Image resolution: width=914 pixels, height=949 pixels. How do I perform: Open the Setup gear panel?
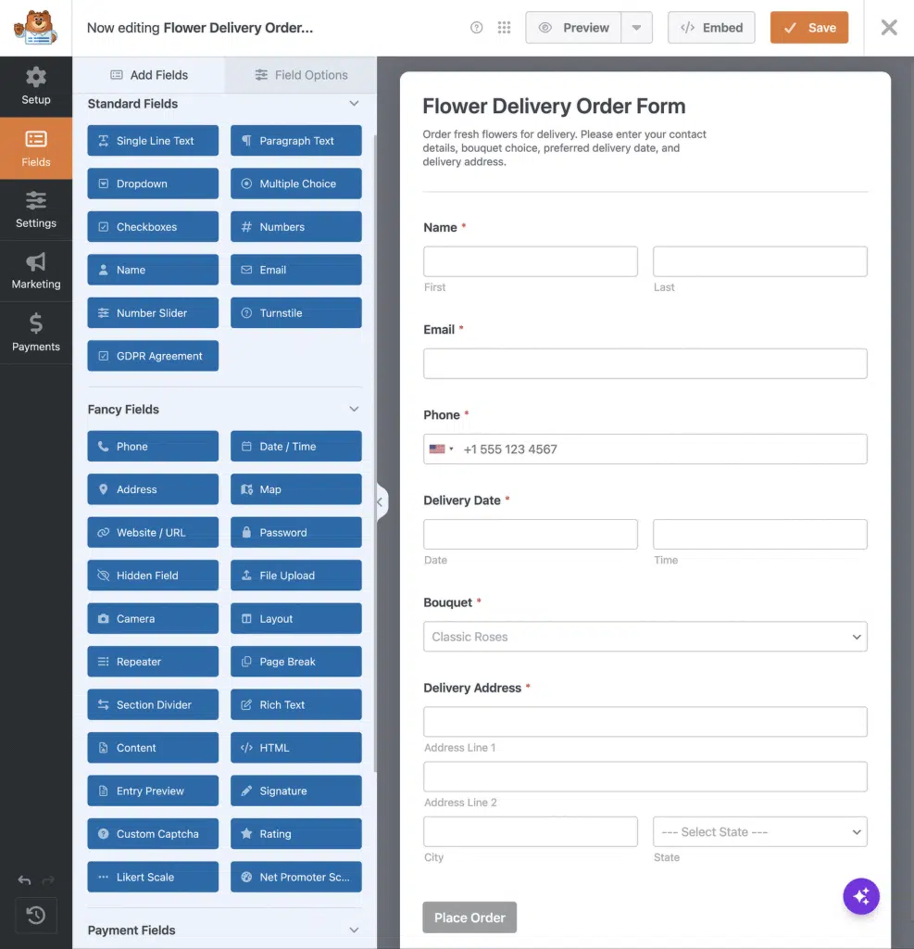(x=36, y=86)
